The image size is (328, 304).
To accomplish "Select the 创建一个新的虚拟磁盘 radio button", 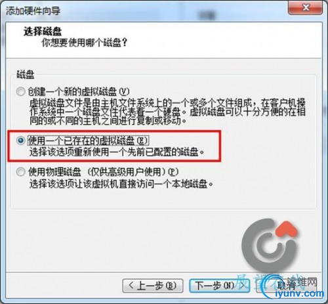I will pyautogui.click(x=20, y=91).
